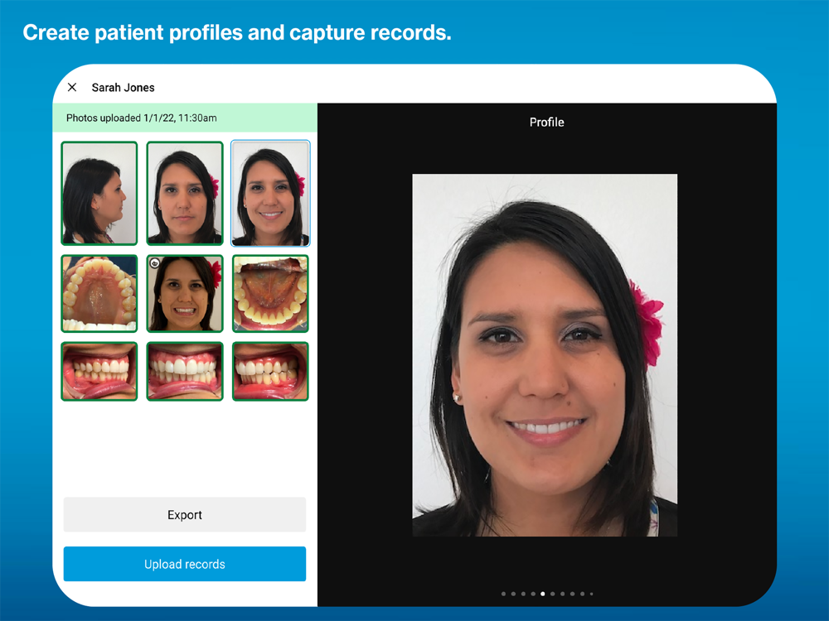Click the Sarah Jones patient name
This screenshot has width=829, height=621.
tap(124, 88)
